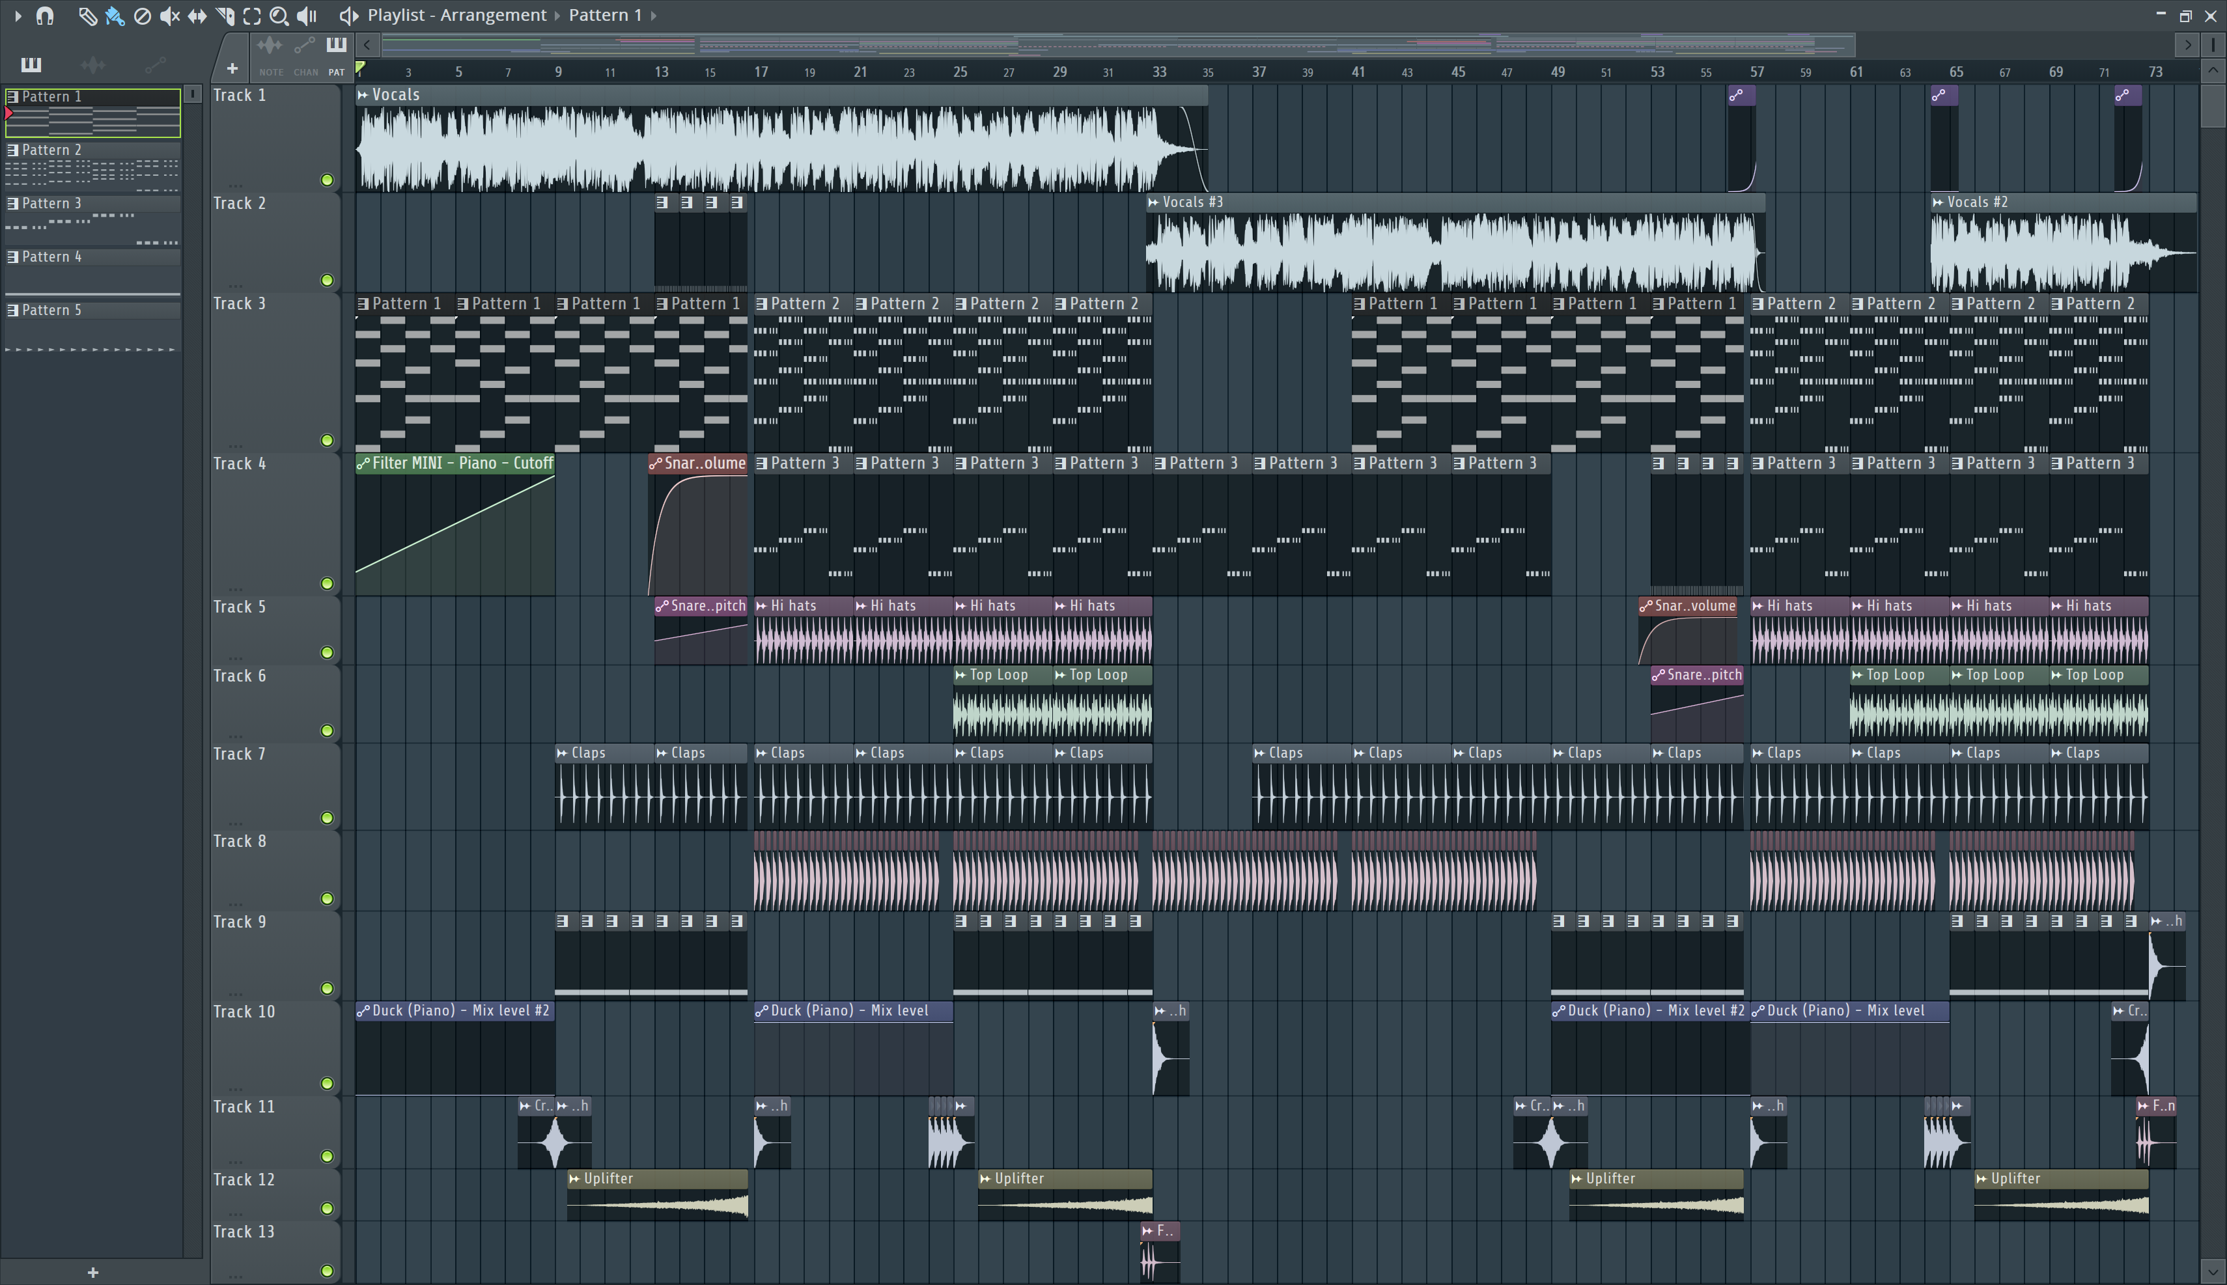Screen dimensions: 2227x1285
Task: Click the green playhead start marker
Action: click(360, 67)
